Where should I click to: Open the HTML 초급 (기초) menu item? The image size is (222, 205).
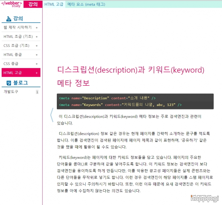click(18, 36)
